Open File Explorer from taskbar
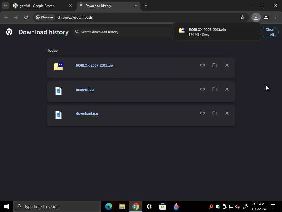 coord(122,206)
